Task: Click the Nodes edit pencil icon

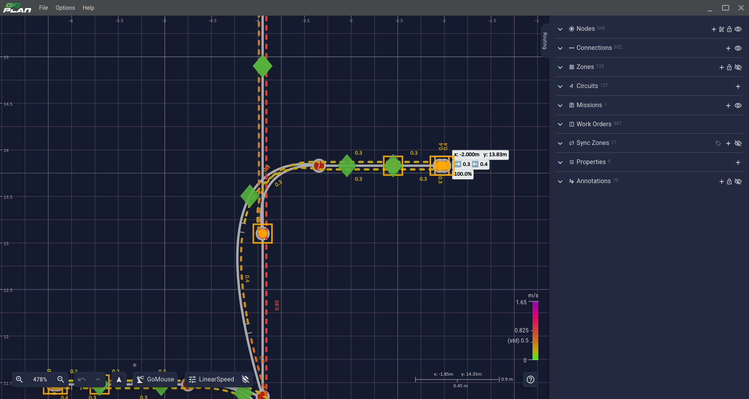Action: pos(721,29)
